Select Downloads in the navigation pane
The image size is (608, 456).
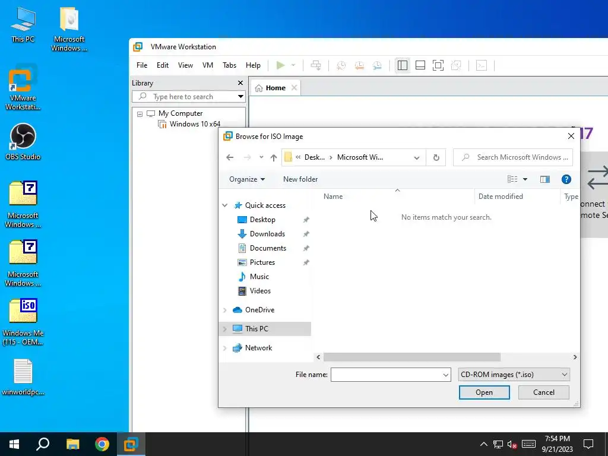(268, 234)
